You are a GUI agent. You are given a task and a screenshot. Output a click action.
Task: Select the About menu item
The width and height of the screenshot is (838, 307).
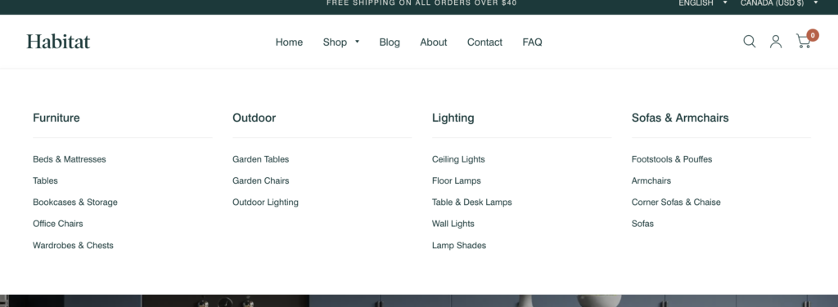coord(434,42)
